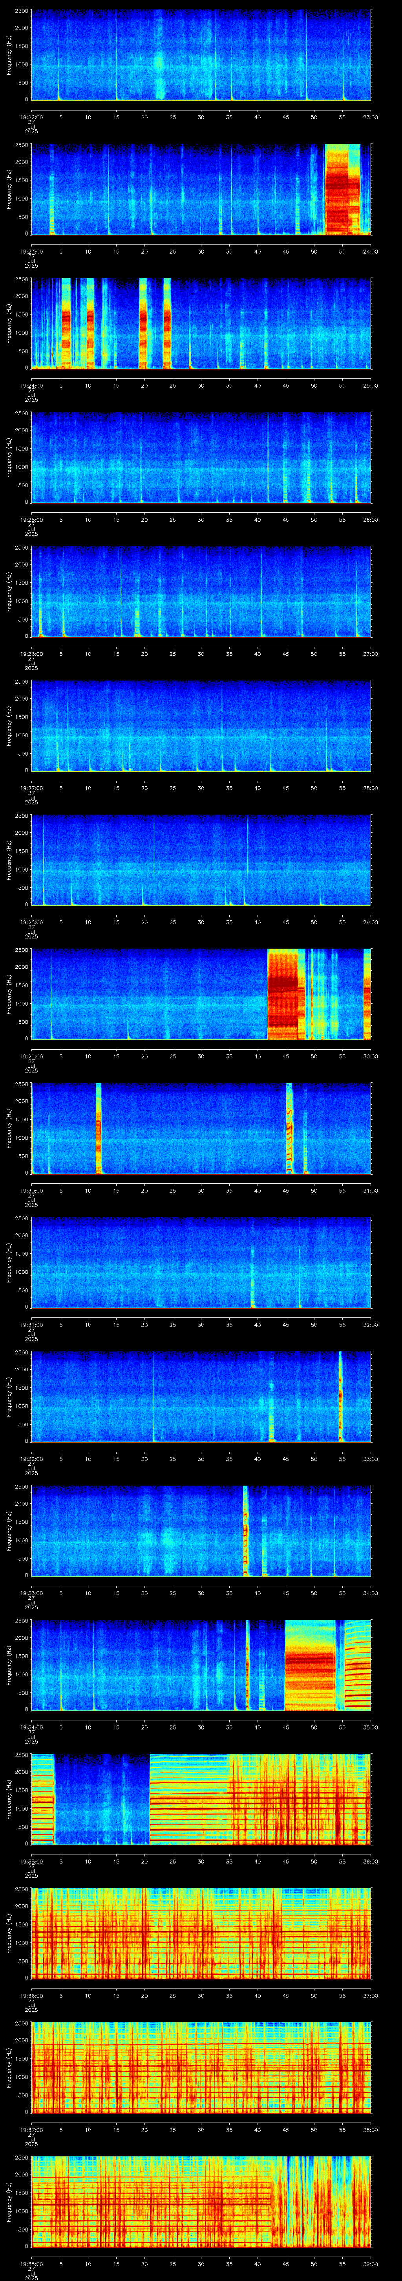
Task: Click the 27:00 end time label
Action: coord(370,653)
